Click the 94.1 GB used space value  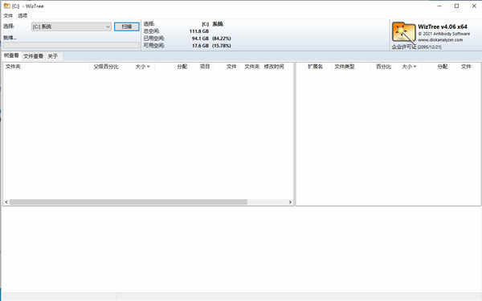tap(200, 39)
